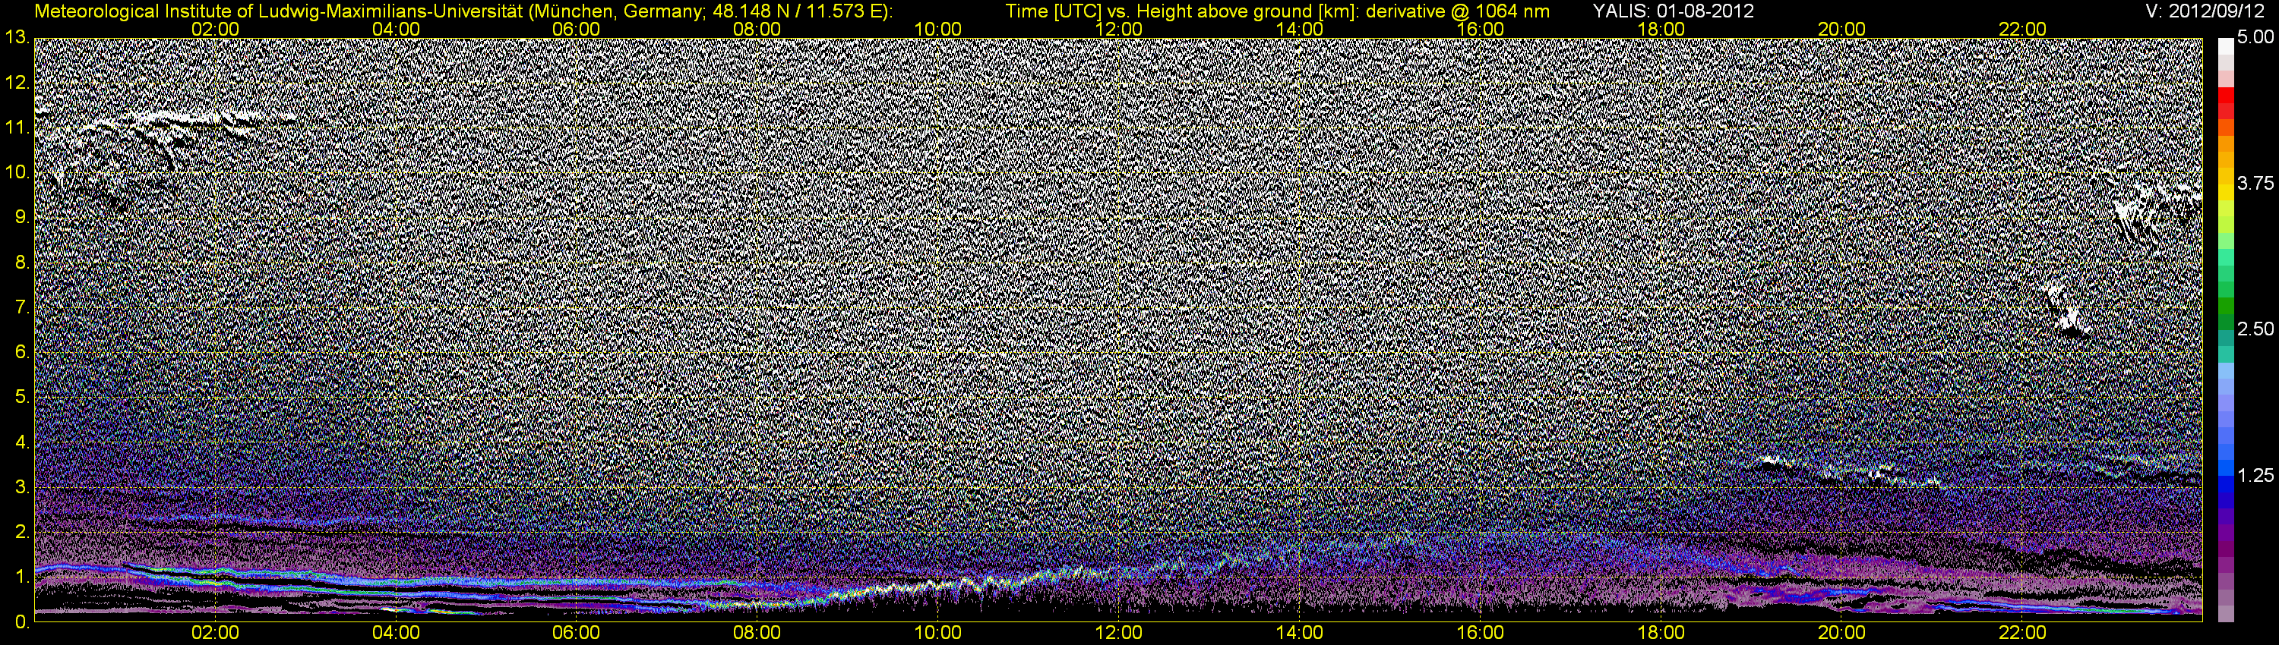Click the 04:00 label on the upper time axis
This screenshot has height=645, width=2279.
(x=396, y=29)
